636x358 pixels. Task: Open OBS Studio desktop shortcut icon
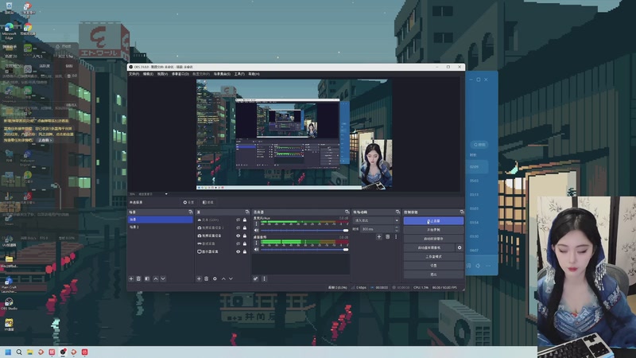coord(9,304)
